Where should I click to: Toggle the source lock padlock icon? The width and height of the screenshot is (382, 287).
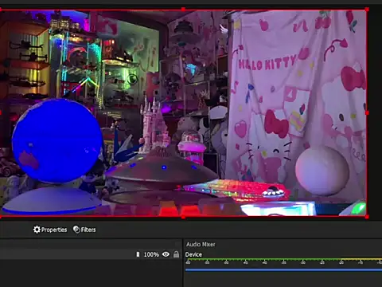point(176,254)
